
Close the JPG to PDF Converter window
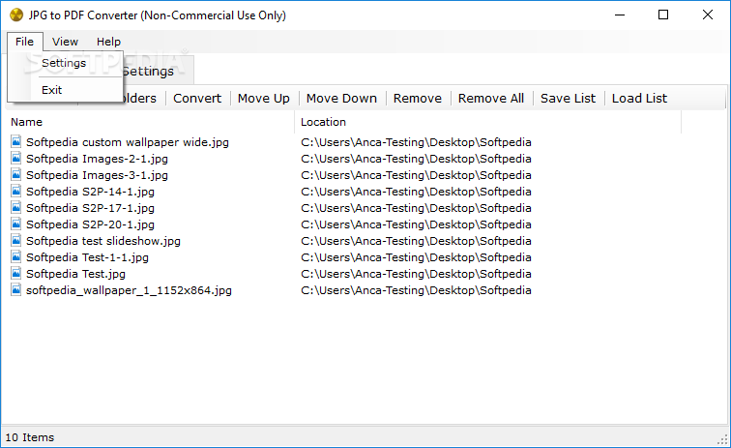point(707,15)
